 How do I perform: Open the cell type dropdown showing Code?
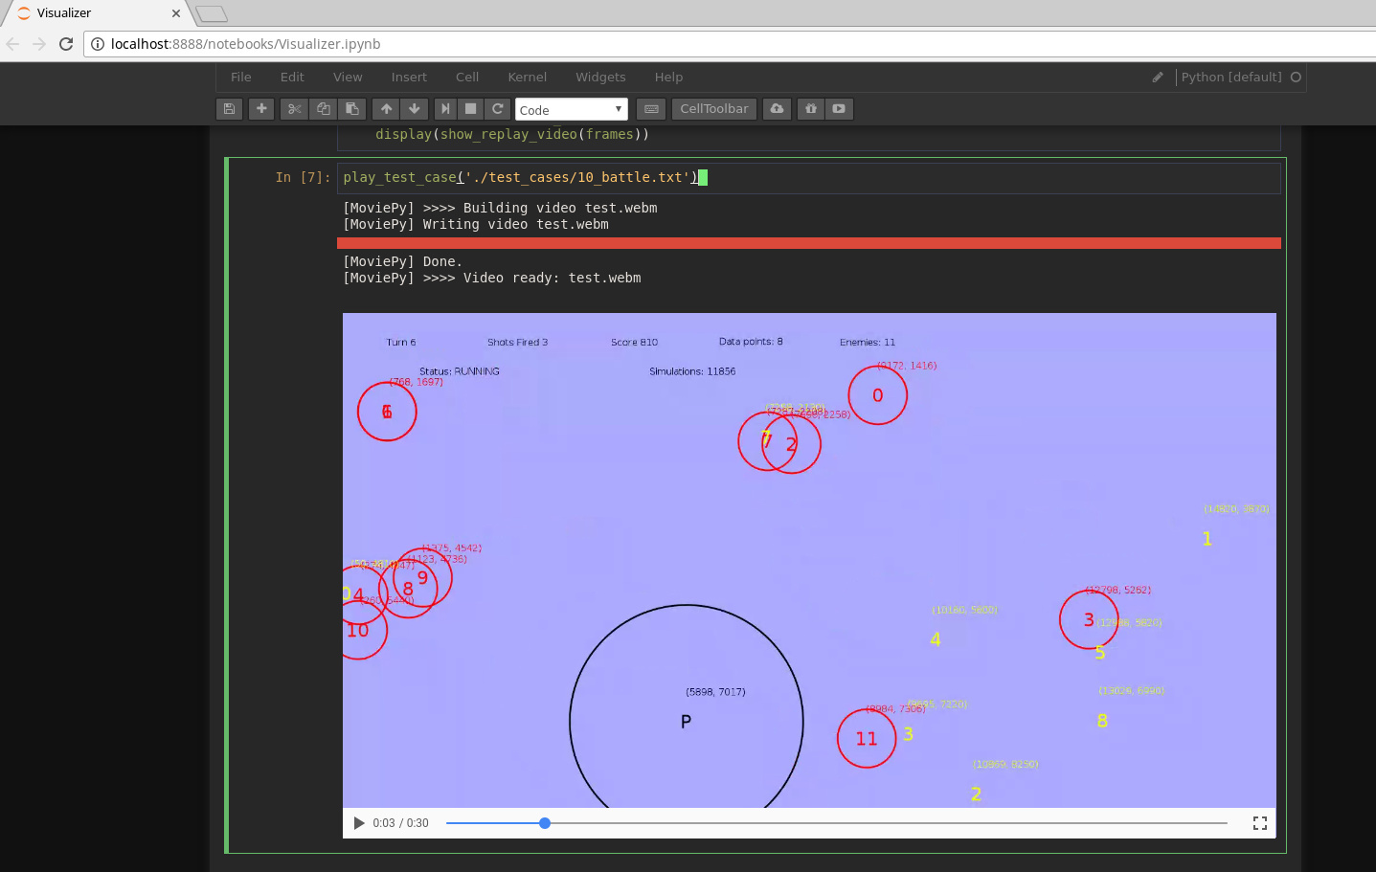(572, 108)
